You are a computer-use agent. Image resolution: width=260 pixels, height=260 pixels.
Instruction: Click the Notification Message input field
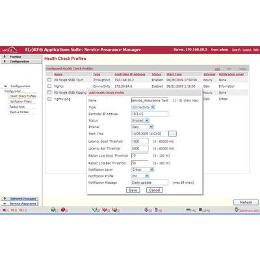point(149,183)
